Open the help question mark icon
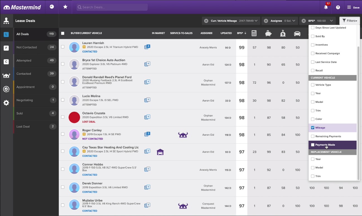362x216 pixels. [x=338, y=7]
